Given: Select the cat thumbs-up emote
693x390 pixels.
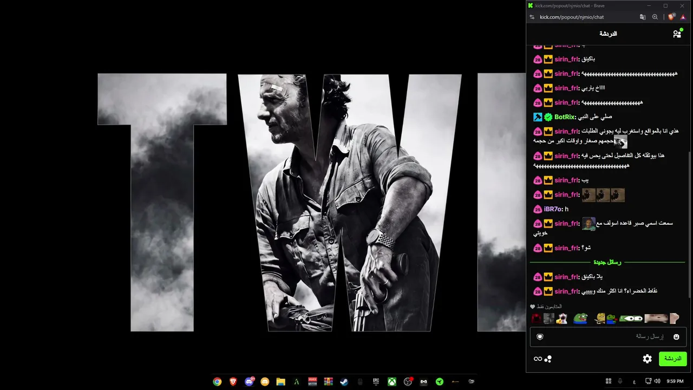Looking at the screenshot, I should [562, 318].
